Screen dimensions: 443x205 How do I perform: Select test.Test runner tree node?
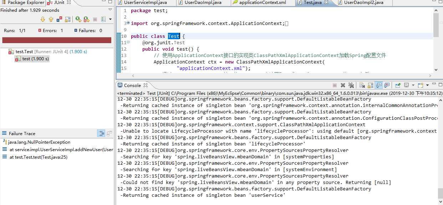click(48, 52)
